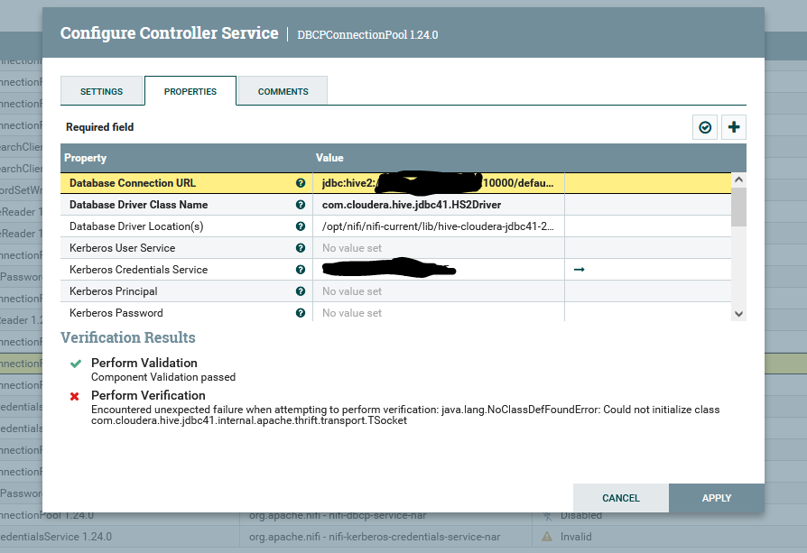Cancel the controller service configuration

click(x=621, y=498)
